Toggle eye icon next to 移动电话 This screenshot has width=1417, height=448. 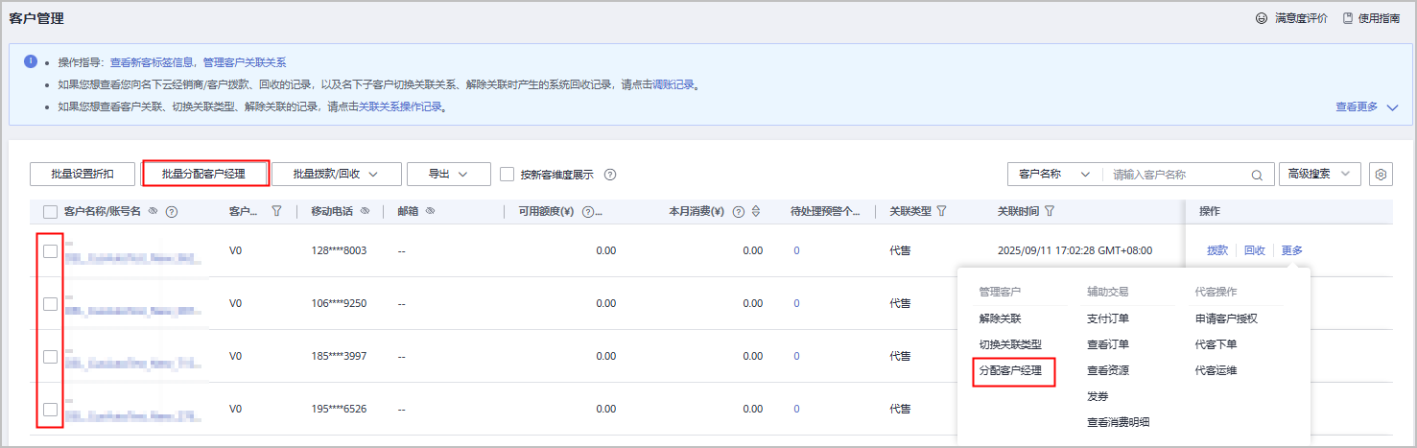pyautogui.click(x=365, y=211)
